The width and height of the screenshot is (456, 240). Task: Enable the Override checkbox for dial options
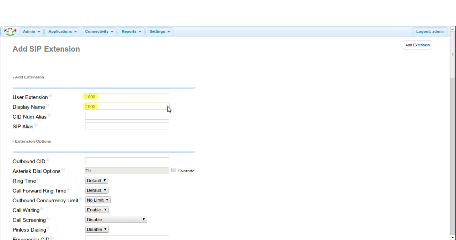coord(173,170)
